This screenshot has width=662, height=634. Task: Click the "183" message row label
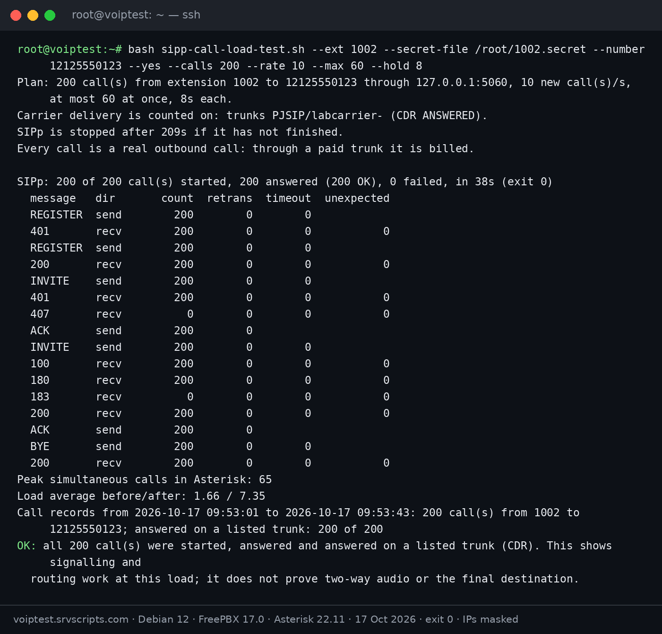click(40, 397)
